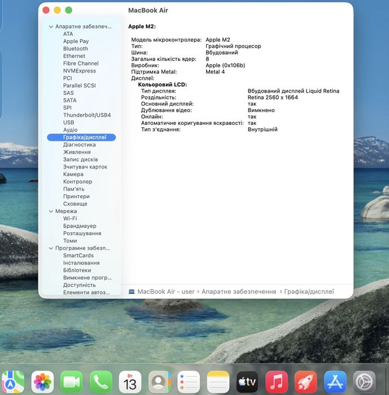Select PCI in the sidebar
Image resolution: width=389 pixels, height=395 pixels.
click(x=67, y=78)
